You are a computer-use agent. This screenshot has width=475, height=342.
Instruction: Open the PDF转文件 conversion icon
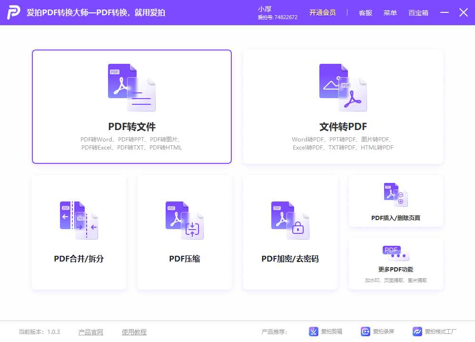(132, 87)
